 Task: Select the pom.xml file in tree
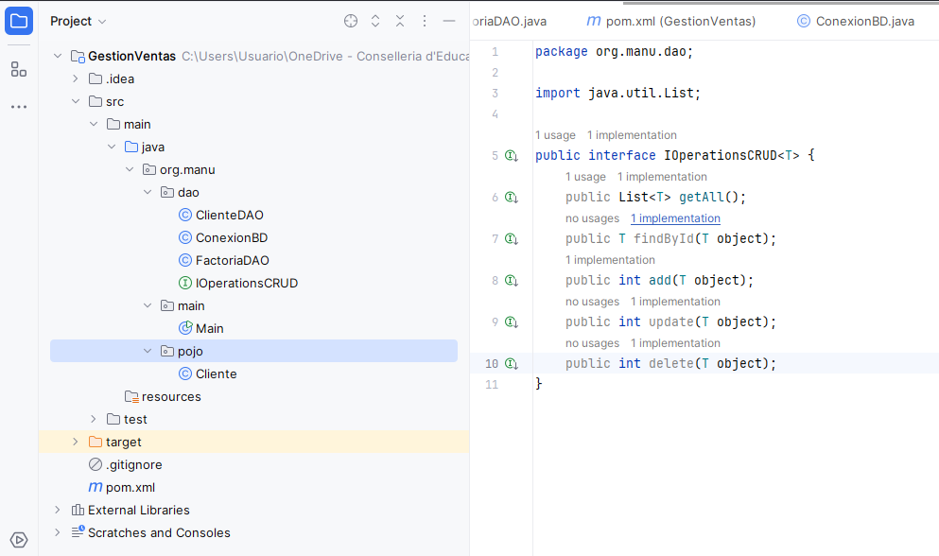pyautogui.click(x=130, y=488)
